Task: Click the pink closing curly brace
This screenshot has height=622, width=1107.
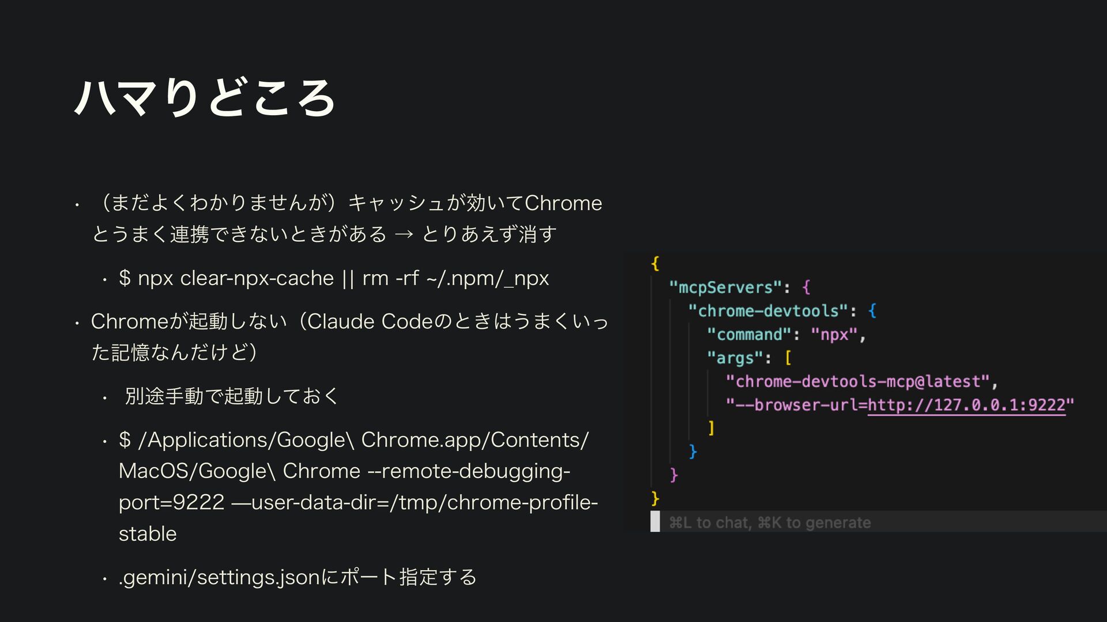Action: 674,475
